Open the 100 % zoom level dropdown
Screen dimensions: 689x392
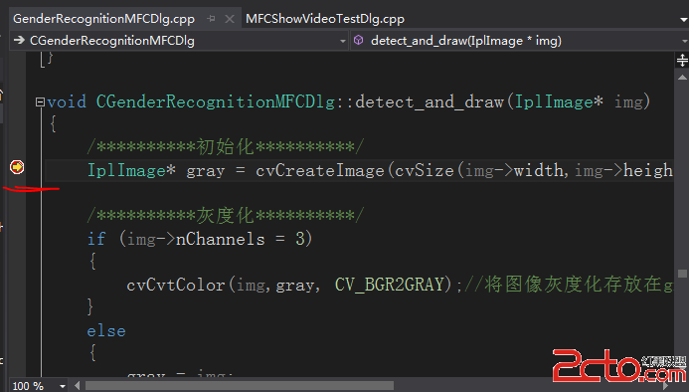click(63, 386)
